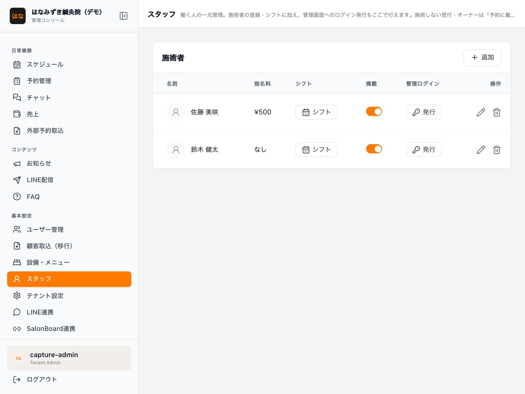Issue login 発行 for 佐藤 美咲

(x=424, y=112)
